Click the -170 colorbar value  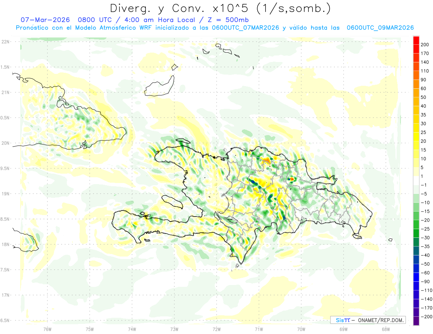[426, 308]
